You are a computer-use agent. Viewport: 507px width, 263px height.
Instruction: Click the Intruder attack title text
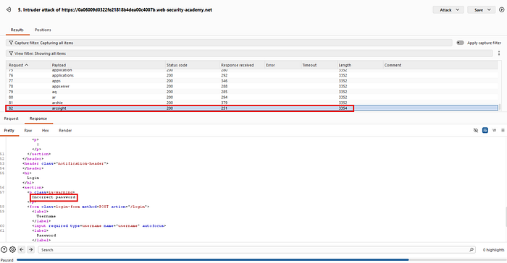(x=114, y=9)
